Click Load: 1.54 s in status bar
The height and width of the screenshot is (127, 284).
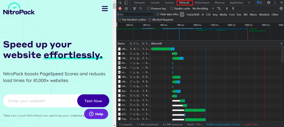pyautogui.click(x=251, y=125)
